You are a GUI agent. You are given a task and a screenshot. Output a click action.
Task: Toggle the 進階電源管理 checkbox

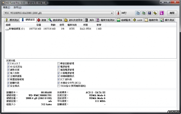click(59, 70)
